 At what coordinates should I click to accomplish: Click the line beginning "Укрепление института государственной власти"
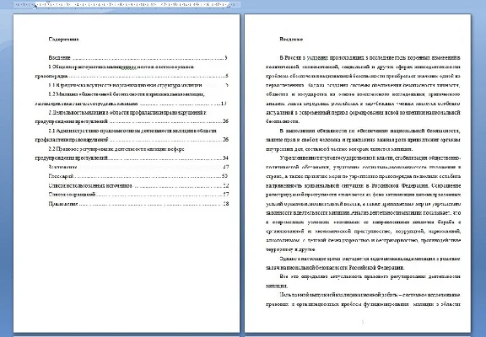370,158
